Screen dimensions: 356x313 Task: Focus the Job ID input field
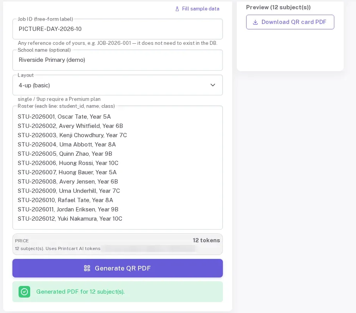(118, 29)
